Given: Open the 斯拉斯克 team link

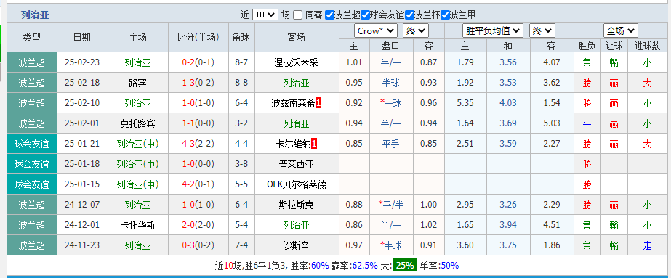Looking at the screenshot, I should 297,205.
